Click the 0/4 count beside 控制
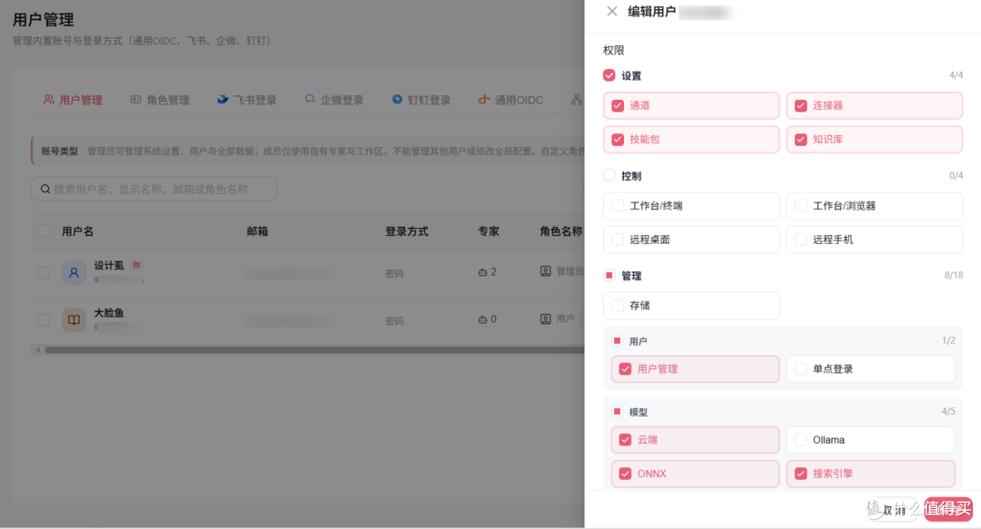This screenshot has width=981, height=529. [x=956, y=175]
